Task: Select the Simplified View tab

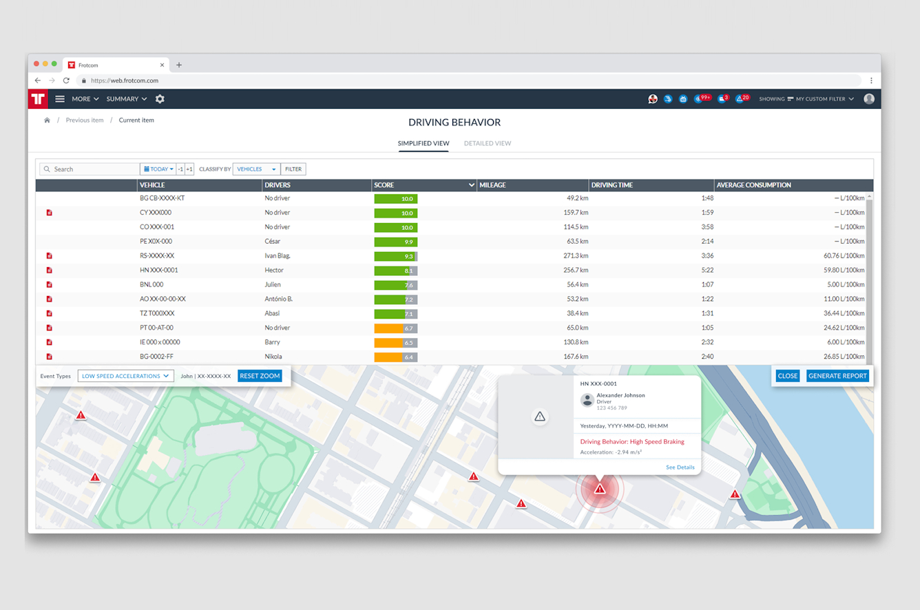Action: click(423, 143)
